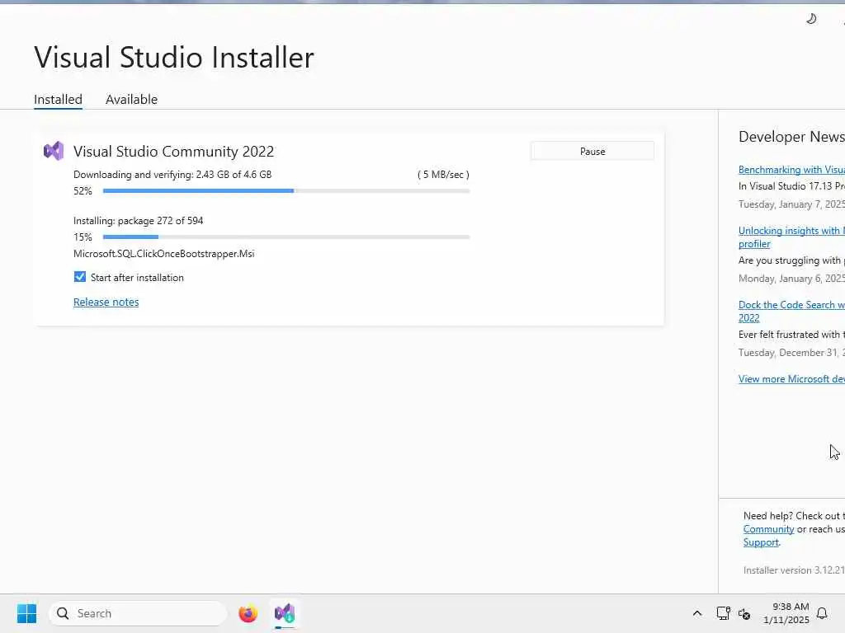The height and width of the screenshot is (633, 845).
Task: Click the search magnifier icon in taskbar
Action: [x=63, y=613]
